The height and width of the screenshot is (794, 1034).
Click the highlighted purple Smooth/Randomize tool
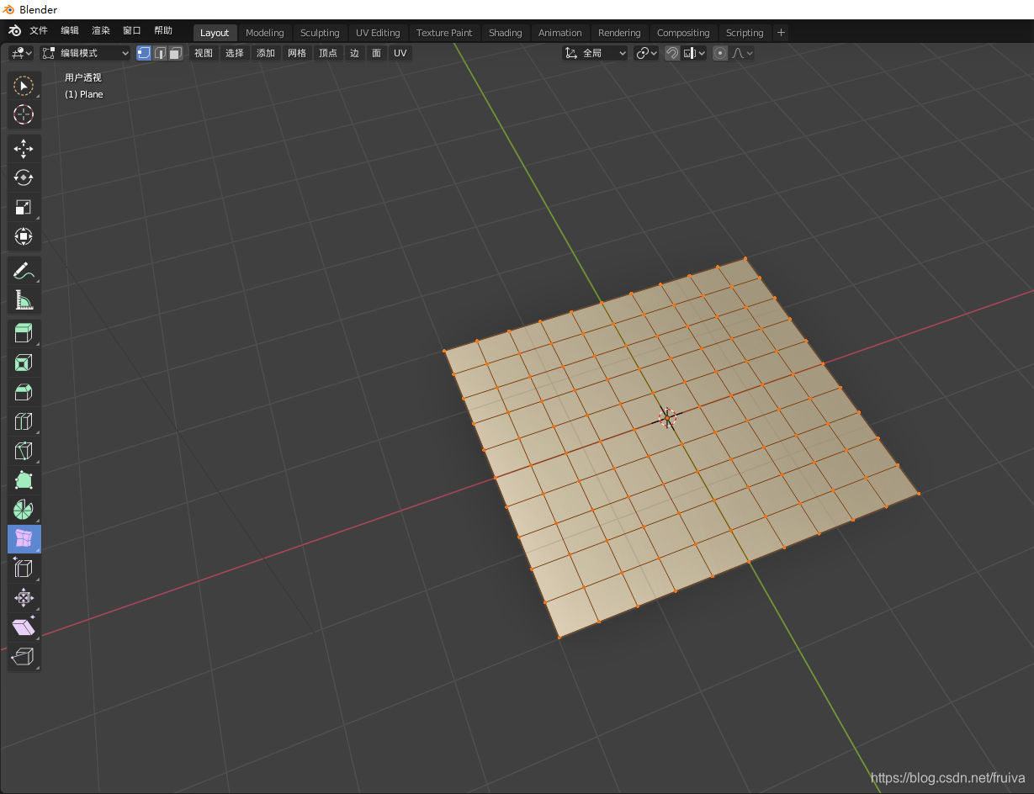coord(24,539)
